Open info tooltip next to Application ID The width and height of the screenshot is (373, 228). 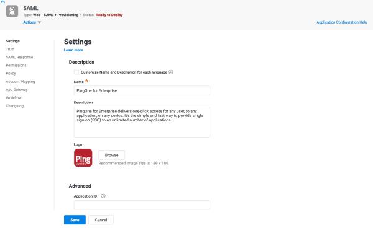pyautogui.click(x=103, y=196)
